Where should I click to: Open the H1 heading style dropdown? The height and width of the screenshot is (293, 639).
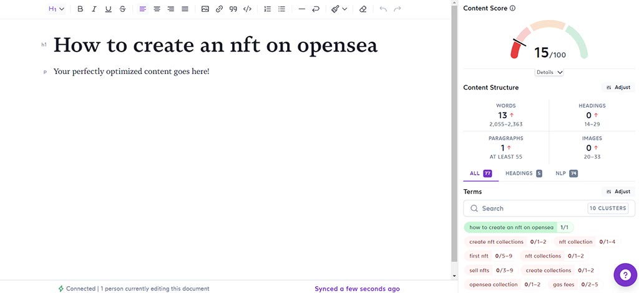pyautogui.click(x=56, y=9)
